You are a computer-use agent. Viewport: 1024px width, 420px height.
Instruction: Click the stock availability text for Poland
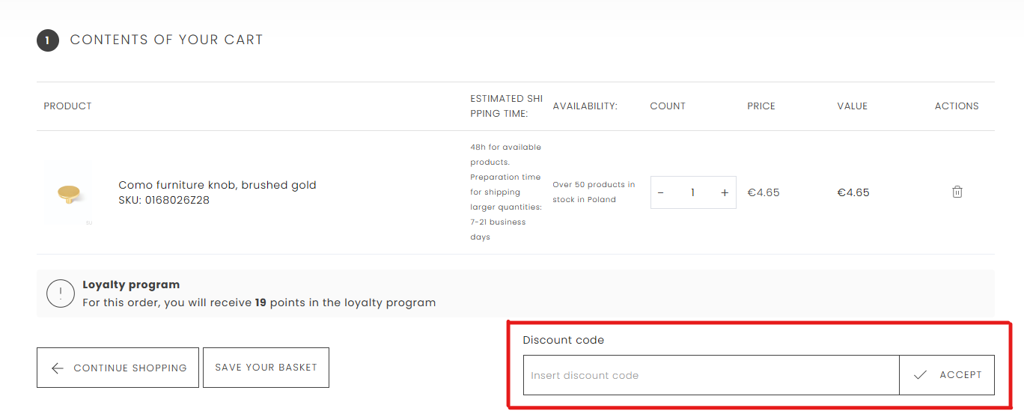(x=594, y=192)
